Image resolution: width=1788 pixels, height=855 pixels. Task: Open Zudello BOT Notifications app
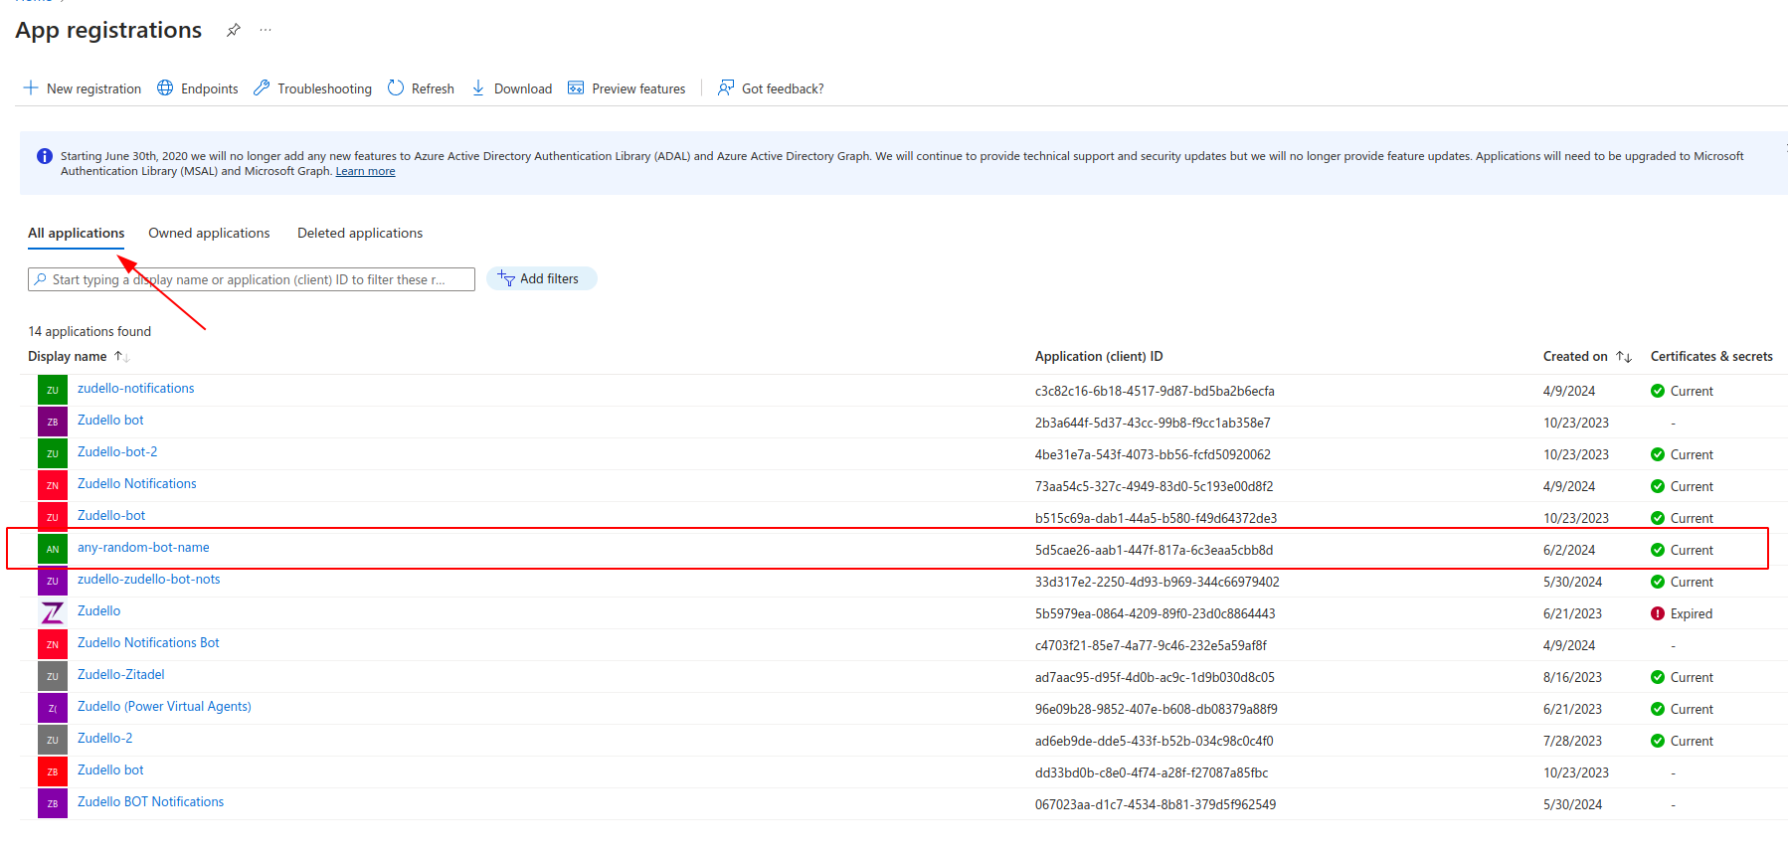(151, 802)
